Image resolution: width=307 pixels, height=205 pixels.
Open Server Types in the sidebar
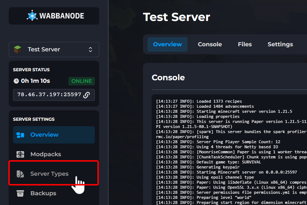pyautogui.click(x=54, y=174)
